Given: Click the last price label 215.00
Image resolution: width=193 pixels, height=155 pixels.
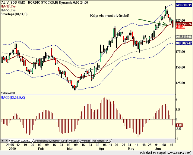Looking at the screenshot, I should point(180,27).
